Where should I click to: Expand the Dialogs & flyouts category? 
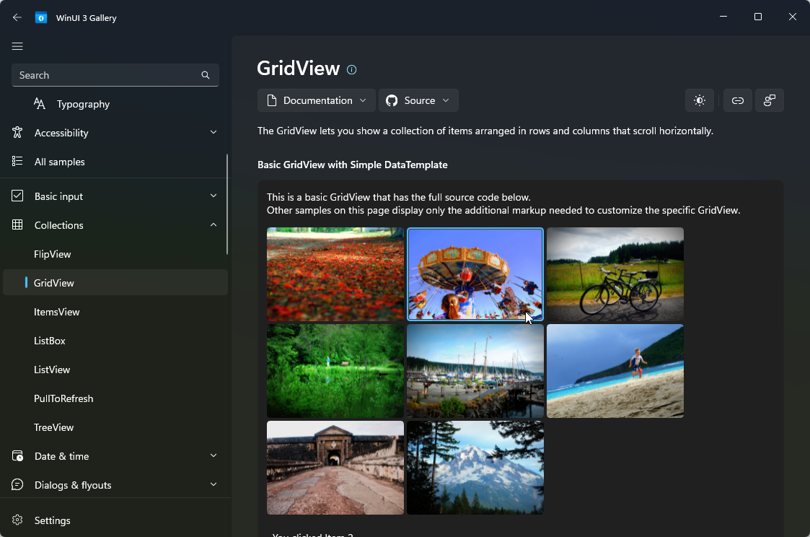213,484
